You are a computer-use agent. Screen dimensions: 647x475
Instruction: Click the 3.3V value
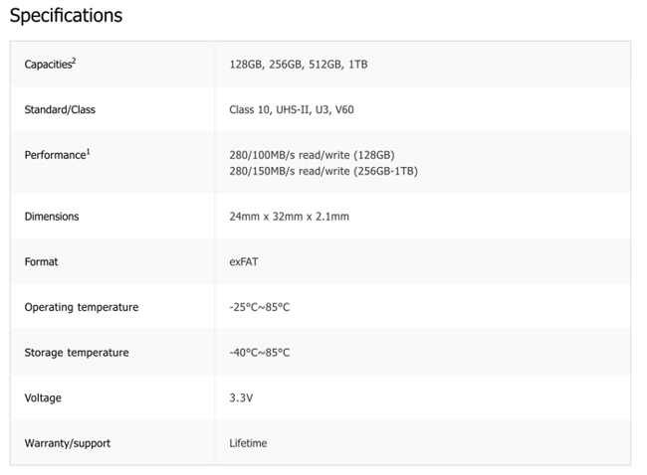pyautogui.click(x=241, y=397)
